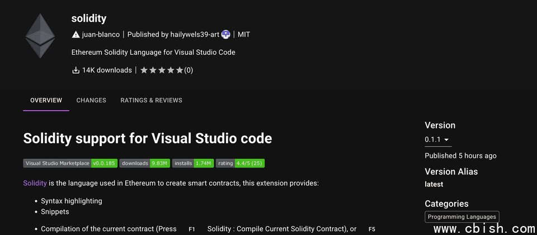Click the download arrow icon by 14K downloads
The width and height of the screenshot is (537, 235).
pos(76,70)
